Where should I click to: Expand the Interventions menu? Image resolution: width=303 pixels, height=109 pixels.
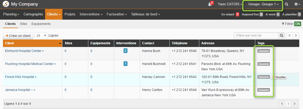(x=91, y=14)
